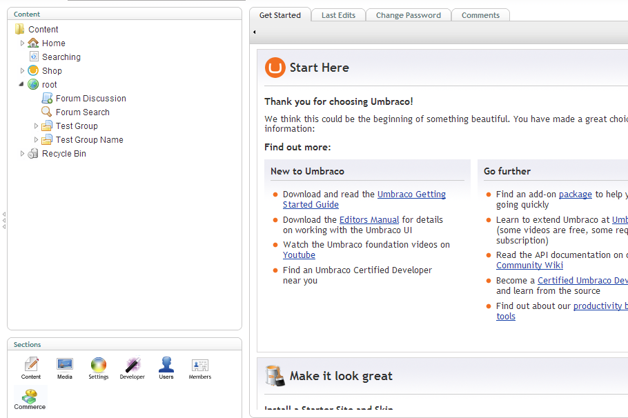Select the Forum Discussion tree item

pos(91,98)
